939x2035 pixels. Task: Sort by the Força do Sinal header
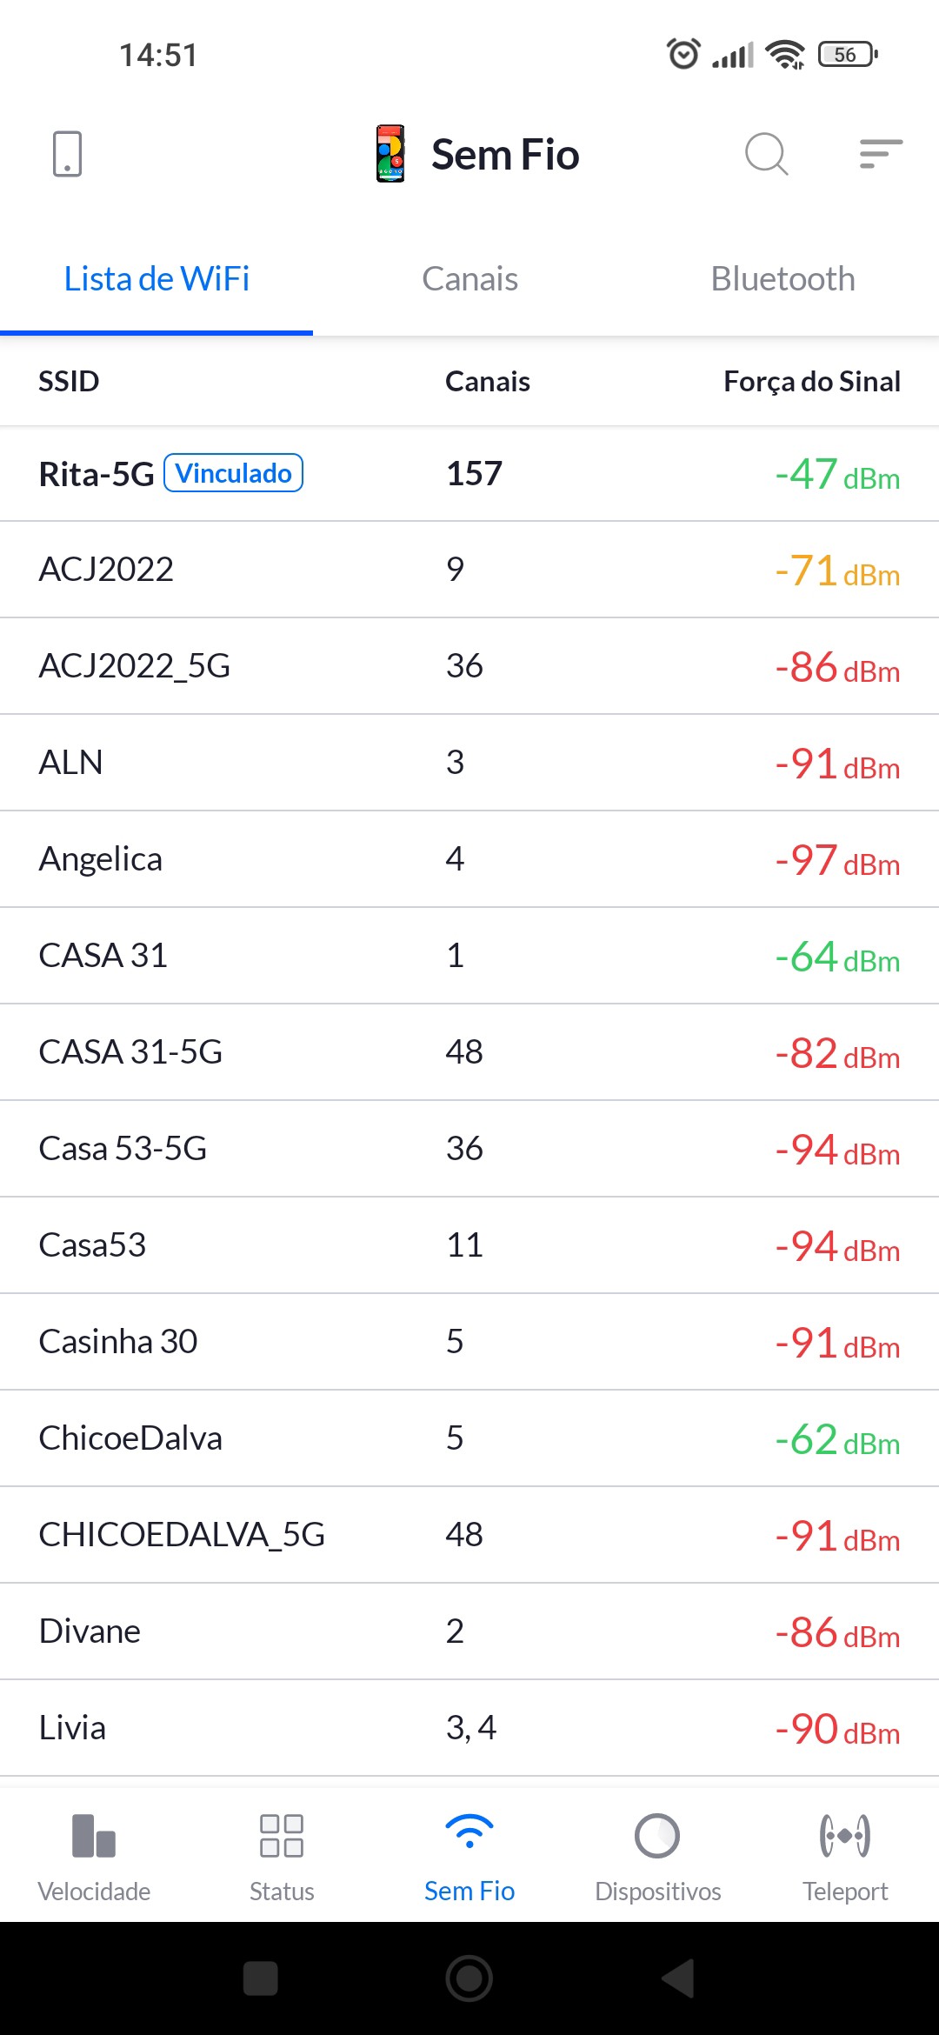point(811,381)
